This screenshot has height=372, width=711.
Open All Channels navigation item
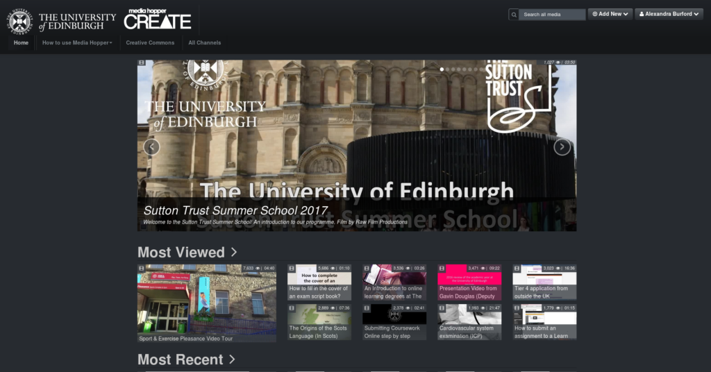point(205,42)
